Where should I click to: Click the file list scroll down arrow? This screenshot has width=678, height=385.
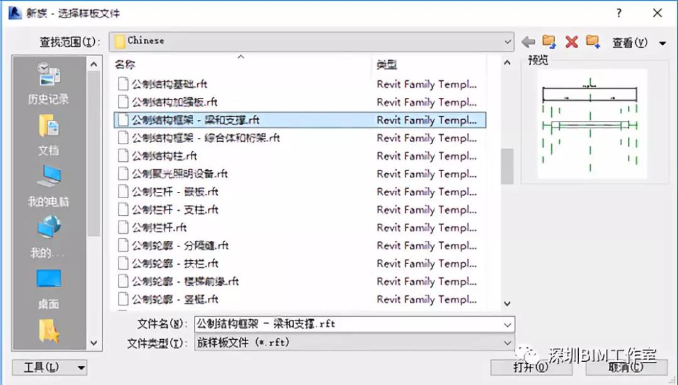click(507, 303)
